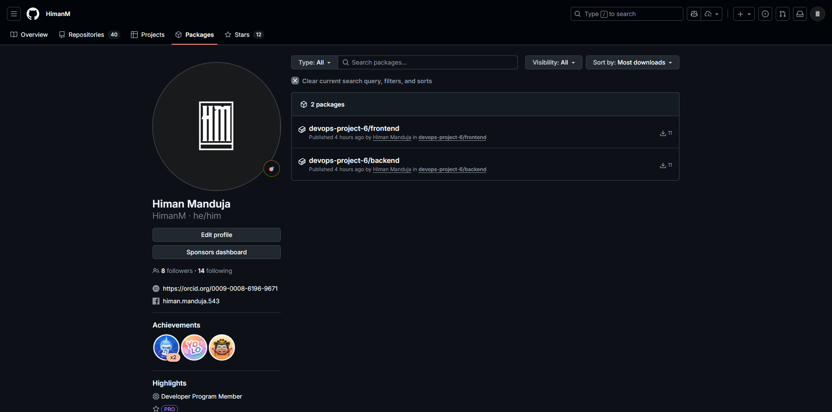Open the notifications inbox icon
Viewport: 832px width, 412px height.
800,14
